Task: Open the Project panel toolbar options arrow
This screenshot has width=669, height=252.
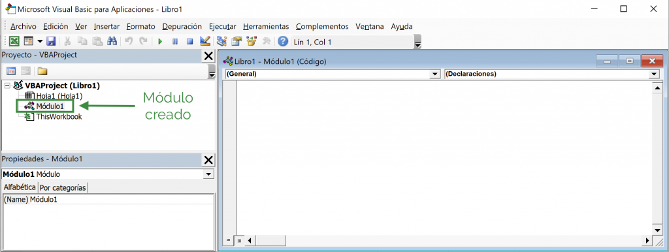Action: pos(212,72)
